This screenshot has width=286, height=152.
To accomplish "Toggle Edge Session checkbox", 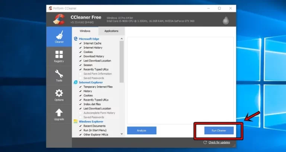I will 80,65.
